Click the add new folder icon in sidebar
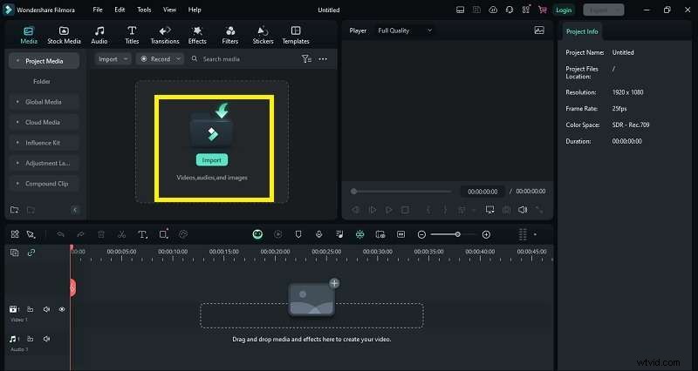Image resolution: width=698 pixels, height=371 pixels. [14, 210]
